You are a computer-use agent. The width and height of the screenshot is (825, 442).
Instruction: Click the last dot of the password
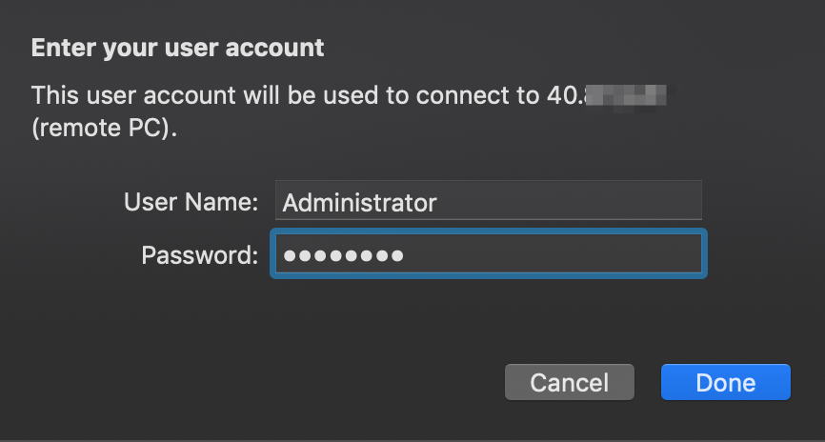[x=397, y=255]
